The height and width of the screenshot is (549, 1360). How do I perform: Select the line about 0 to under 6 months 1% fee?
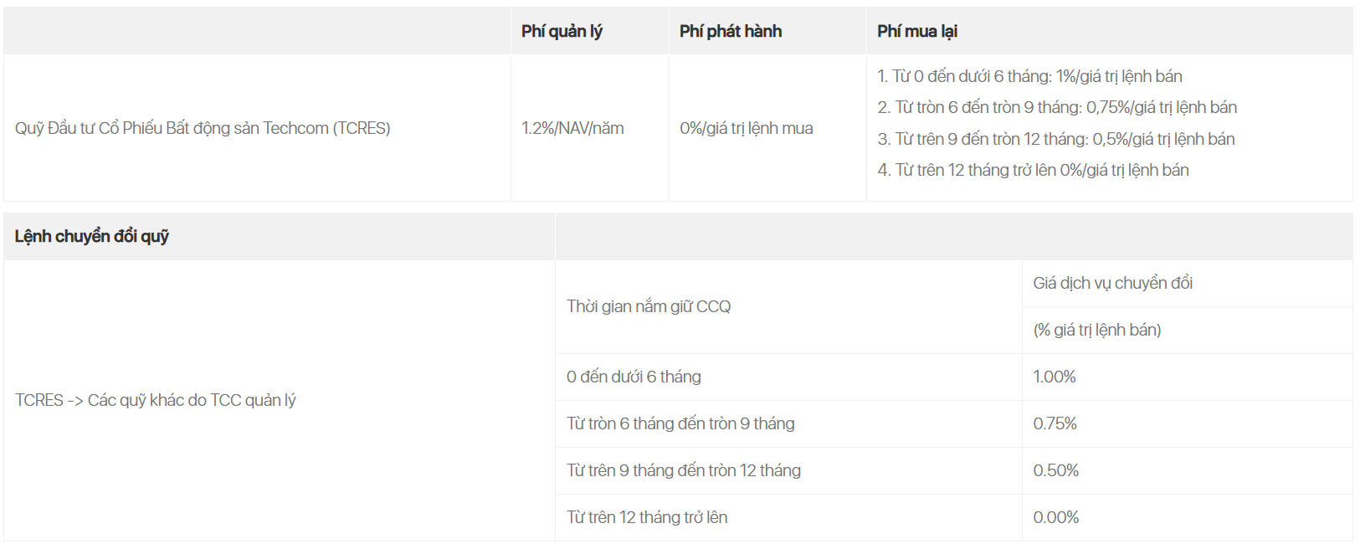click(1029, 76)
